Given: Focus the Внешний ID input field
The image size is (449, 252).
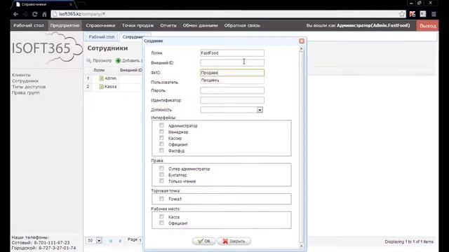Looking at the screenshot, I should click(232, 62).
